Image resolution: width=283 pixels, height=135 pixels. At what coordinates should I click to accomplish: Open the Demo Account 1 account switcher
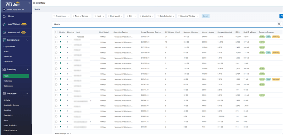(x=14, y=10)
